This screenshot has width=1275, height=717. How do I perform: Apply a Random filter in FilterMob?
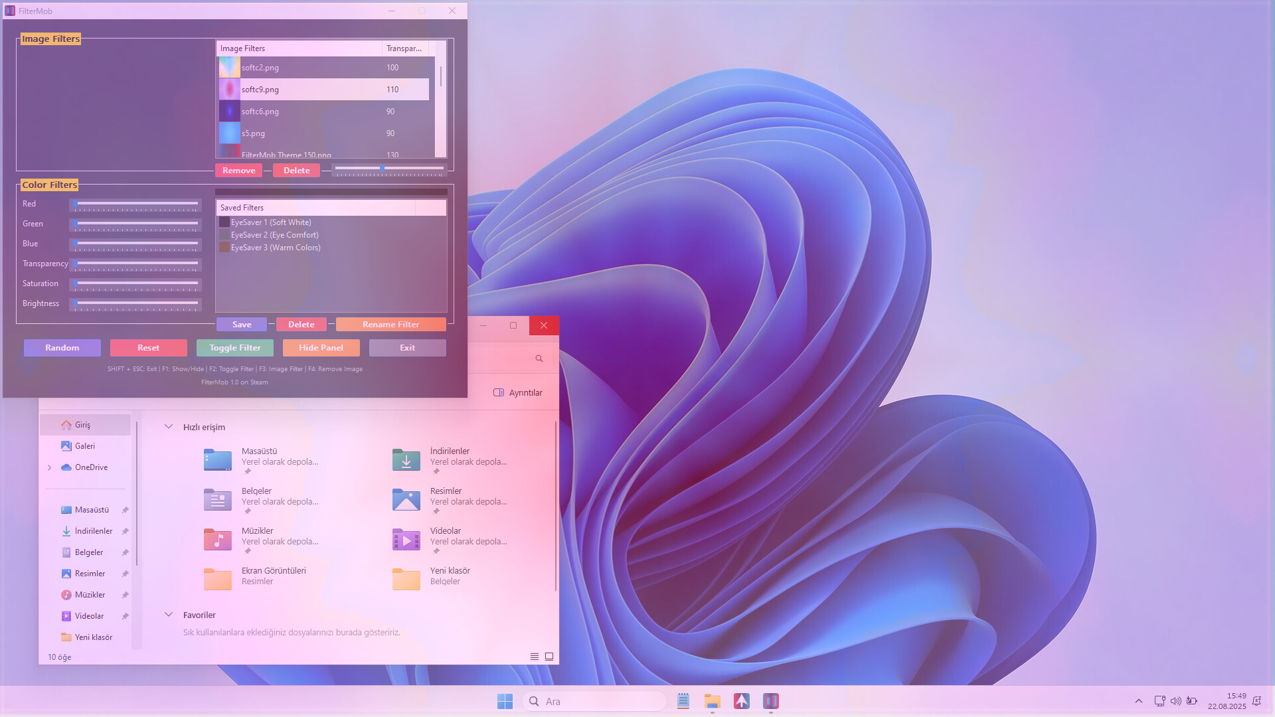[62, 347]
